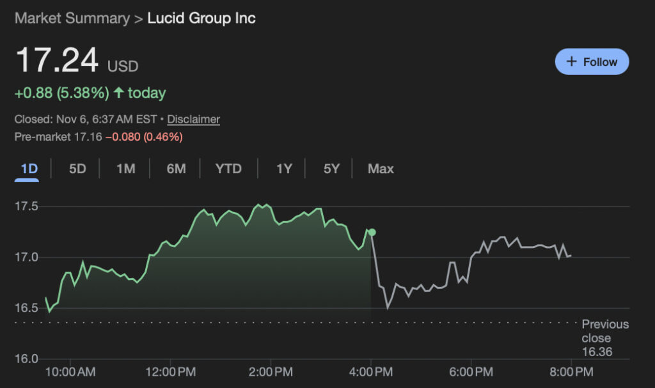Open the 1Y time range
This screenshot has width=655, height=388.
(x=284, y=169)
